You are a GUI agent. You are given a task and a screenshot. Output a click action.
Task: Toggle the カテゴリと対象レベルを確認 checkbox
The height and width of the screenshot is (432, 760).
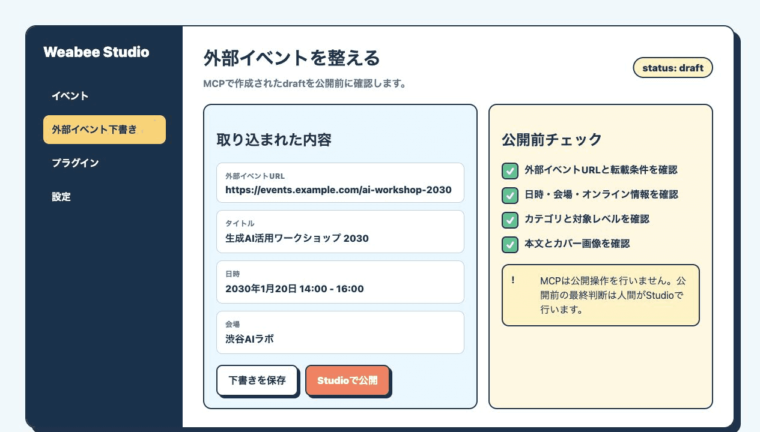pyautogui.click(x=510, y=220)
